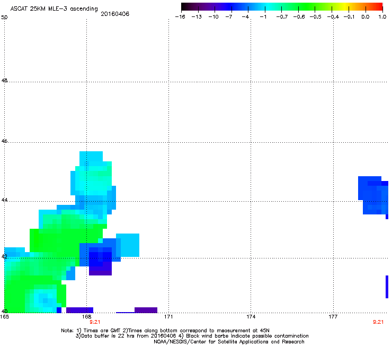Click the colorbar label "-4"
The image size is (392, 345).
(245, 17)
